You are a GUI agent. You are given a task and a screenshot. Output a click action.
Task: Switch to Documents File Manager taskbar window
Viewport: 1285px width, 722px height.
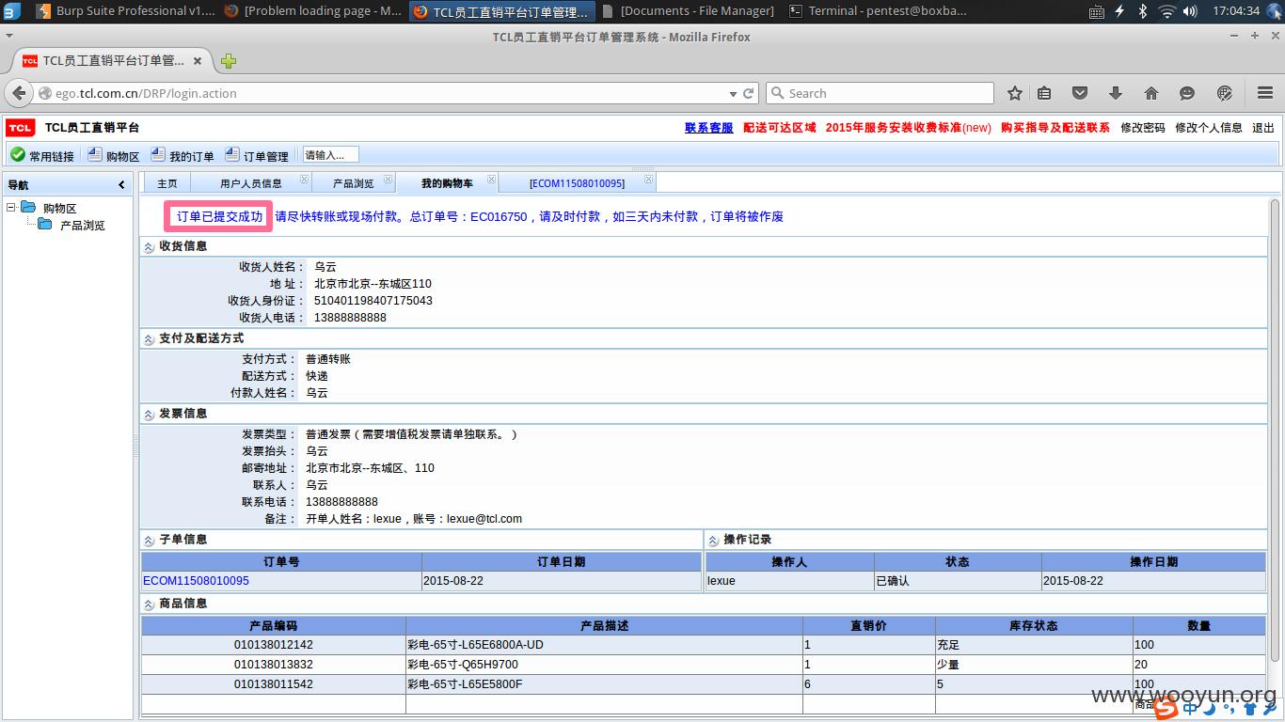[688, 11]
